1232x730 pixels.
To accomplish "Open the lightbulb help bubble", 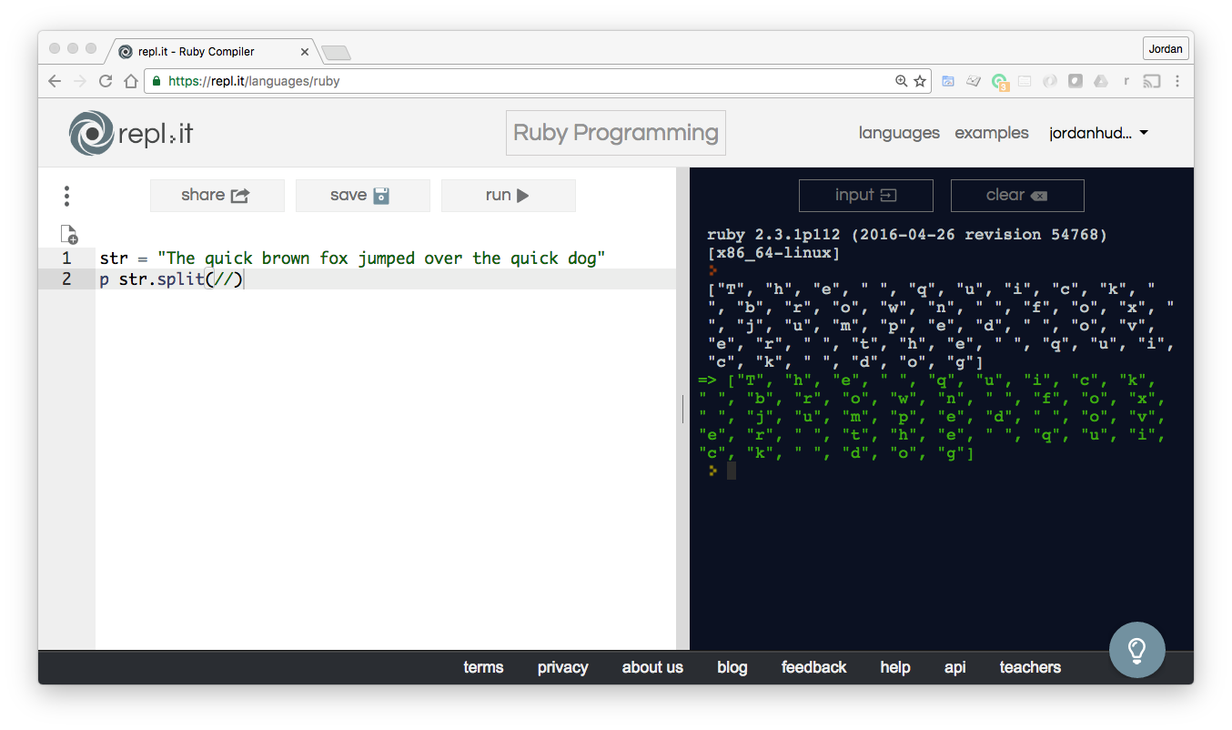I will pos(1136,650).
